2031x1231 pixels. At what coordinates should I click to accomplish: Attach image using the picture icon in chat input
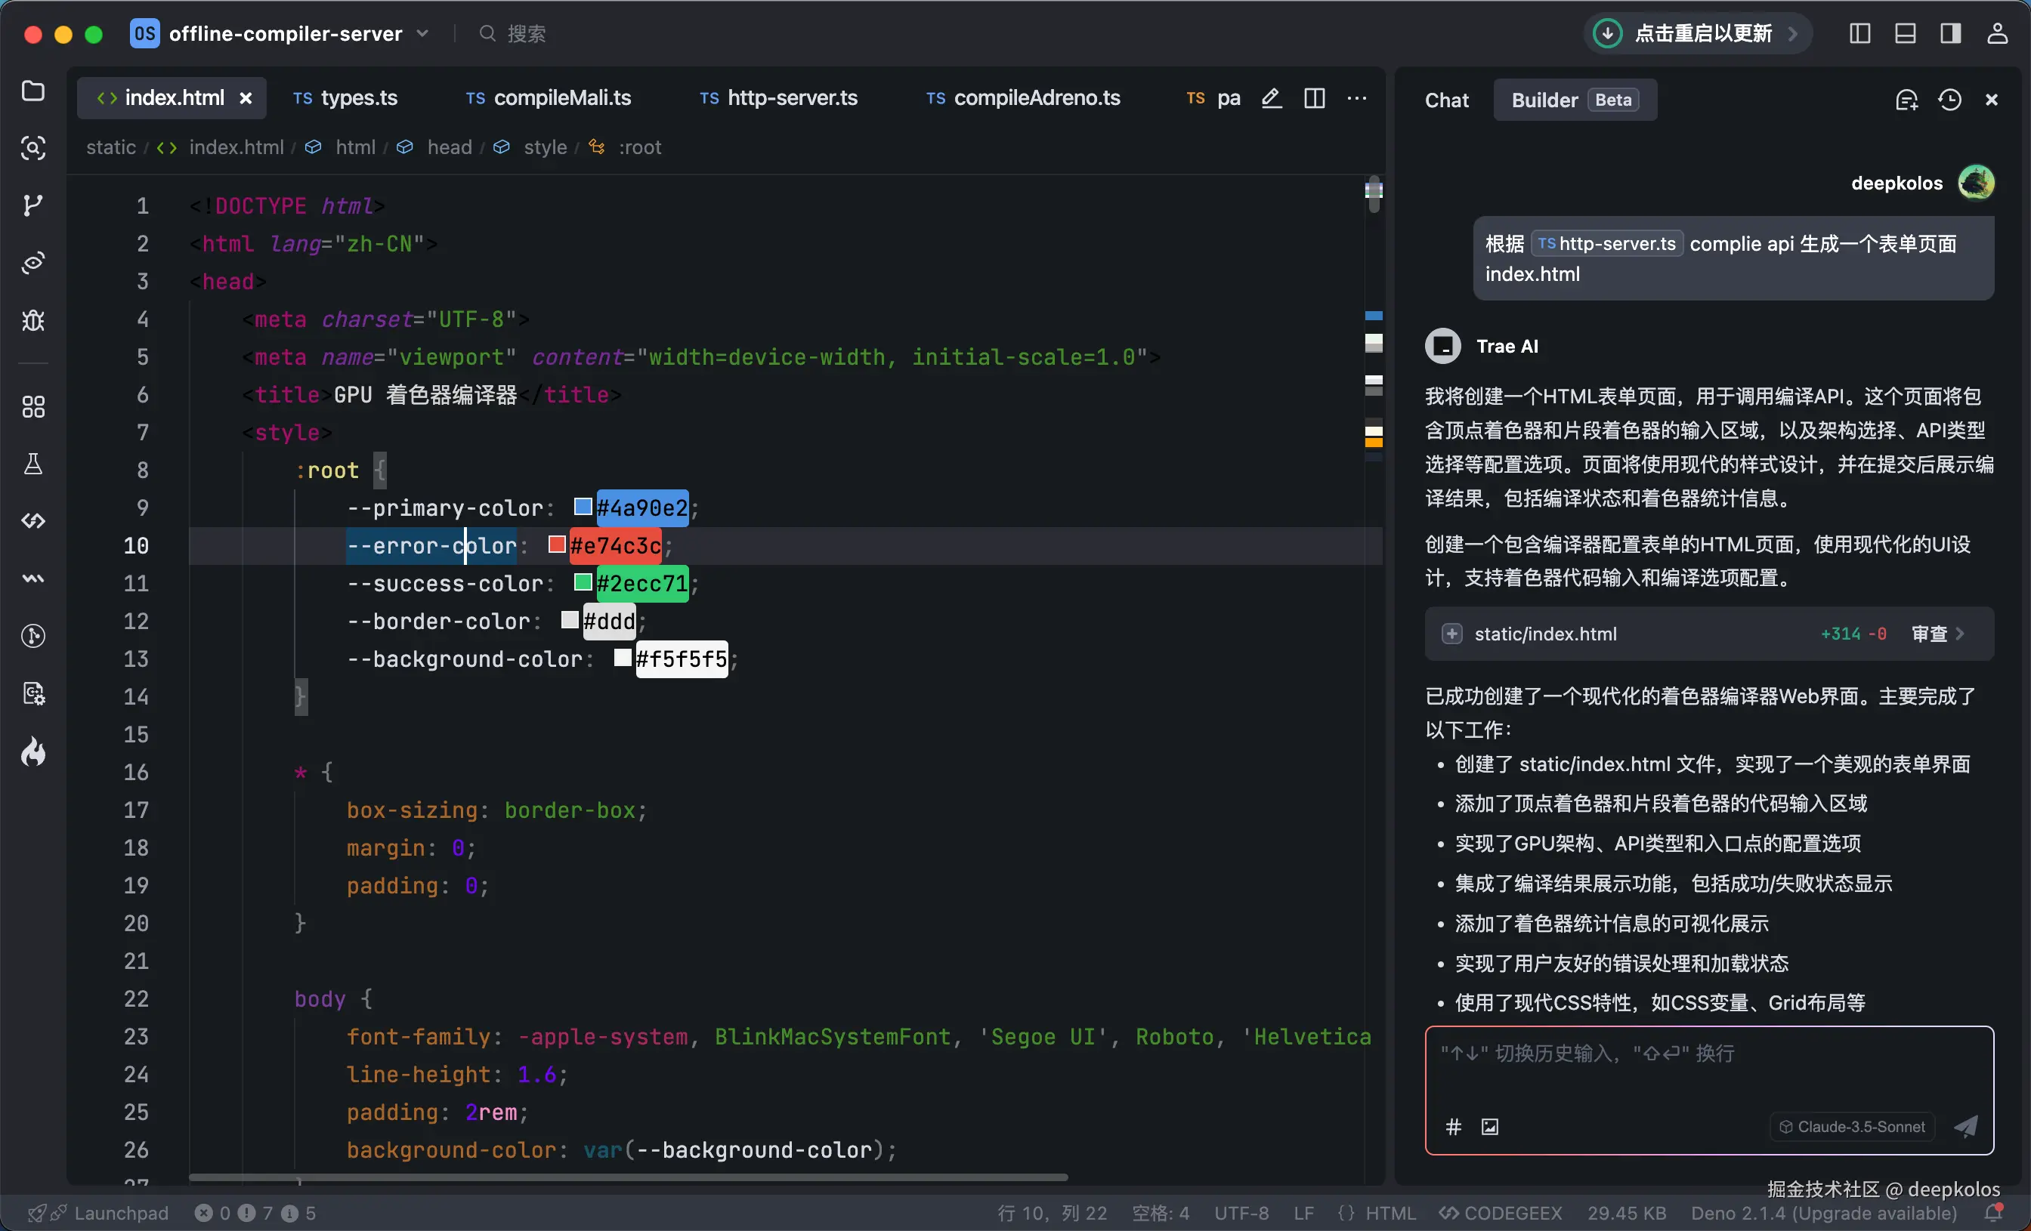[x=1489, y=1126]
